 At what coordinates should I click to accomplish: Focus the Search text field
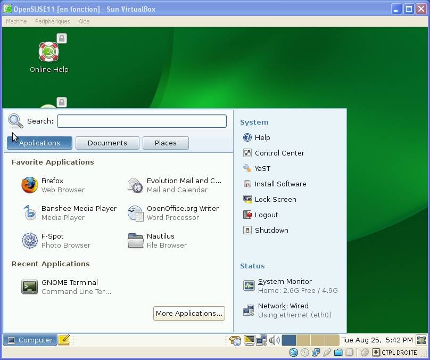(x=142, y=121)
